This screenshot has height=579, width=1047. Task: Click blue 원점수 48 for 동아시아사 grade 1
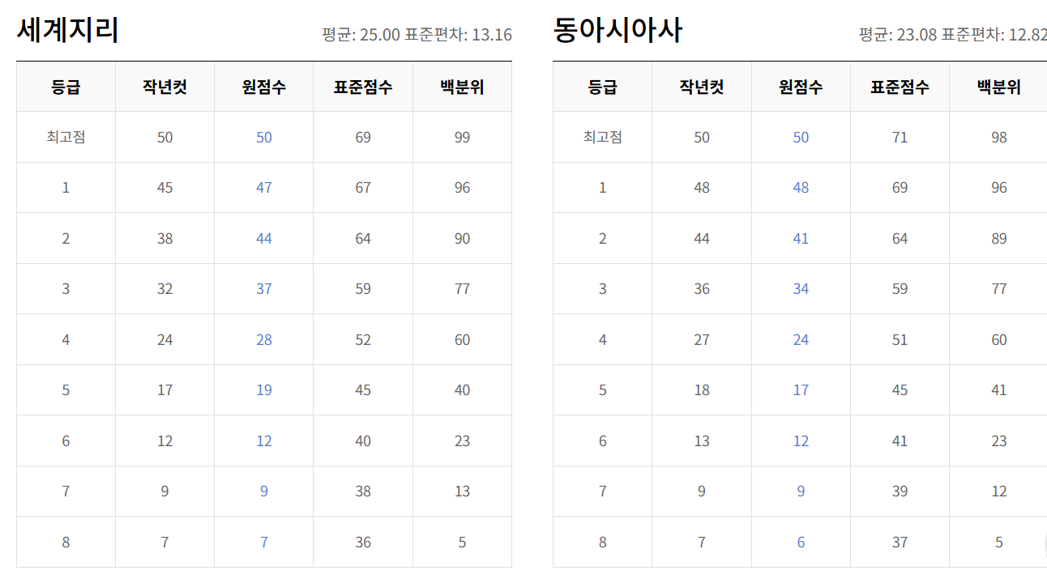tap(800, 187)
